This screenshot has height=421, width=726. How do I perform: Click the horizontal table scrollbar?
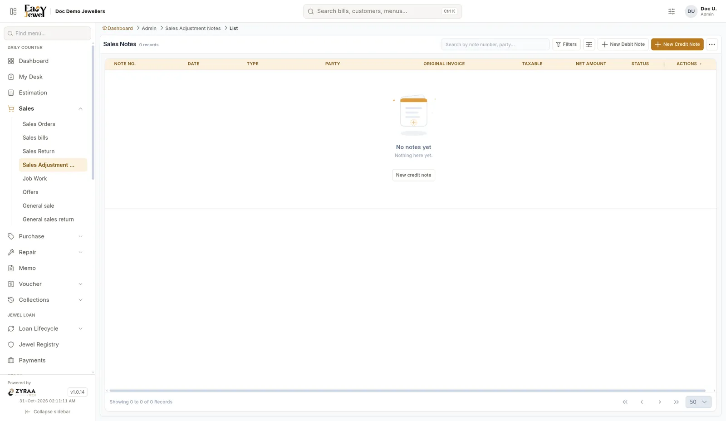pyautogui.click(x=407, y=391)
